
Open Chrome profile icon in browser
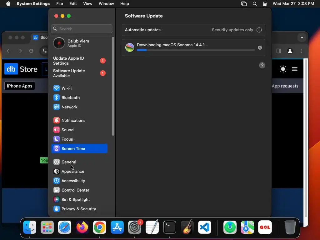[x=290, y=51]
